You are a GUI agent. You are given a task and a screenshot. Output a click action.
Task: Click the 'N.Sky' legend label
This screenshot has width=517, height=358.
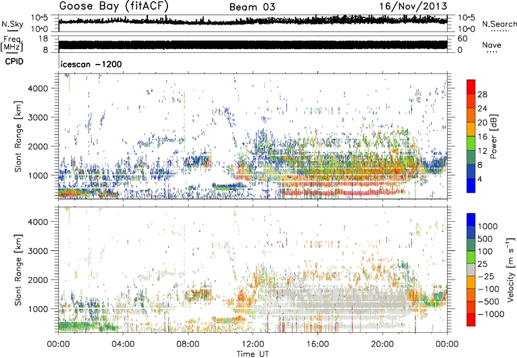tap(12, 24)
